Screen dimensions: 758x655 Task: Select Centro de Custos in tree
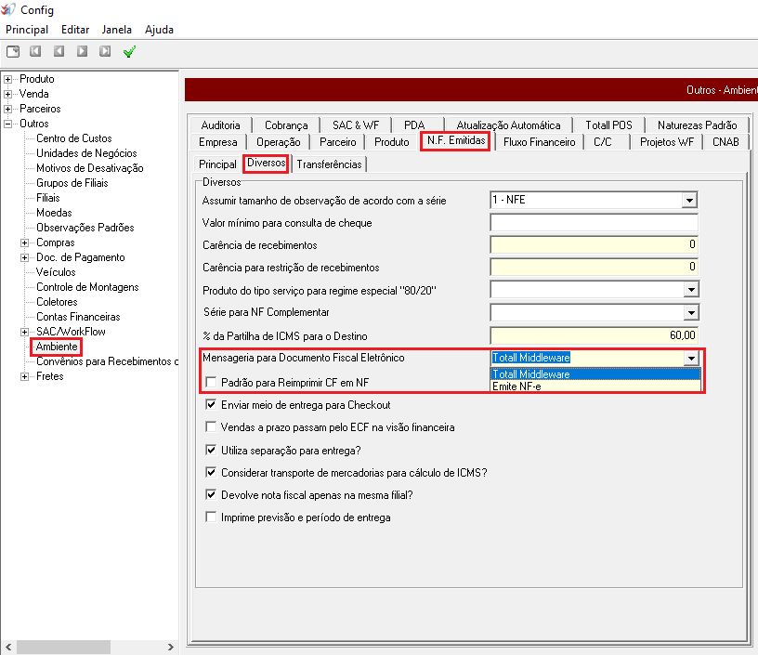tap(74, 138)
